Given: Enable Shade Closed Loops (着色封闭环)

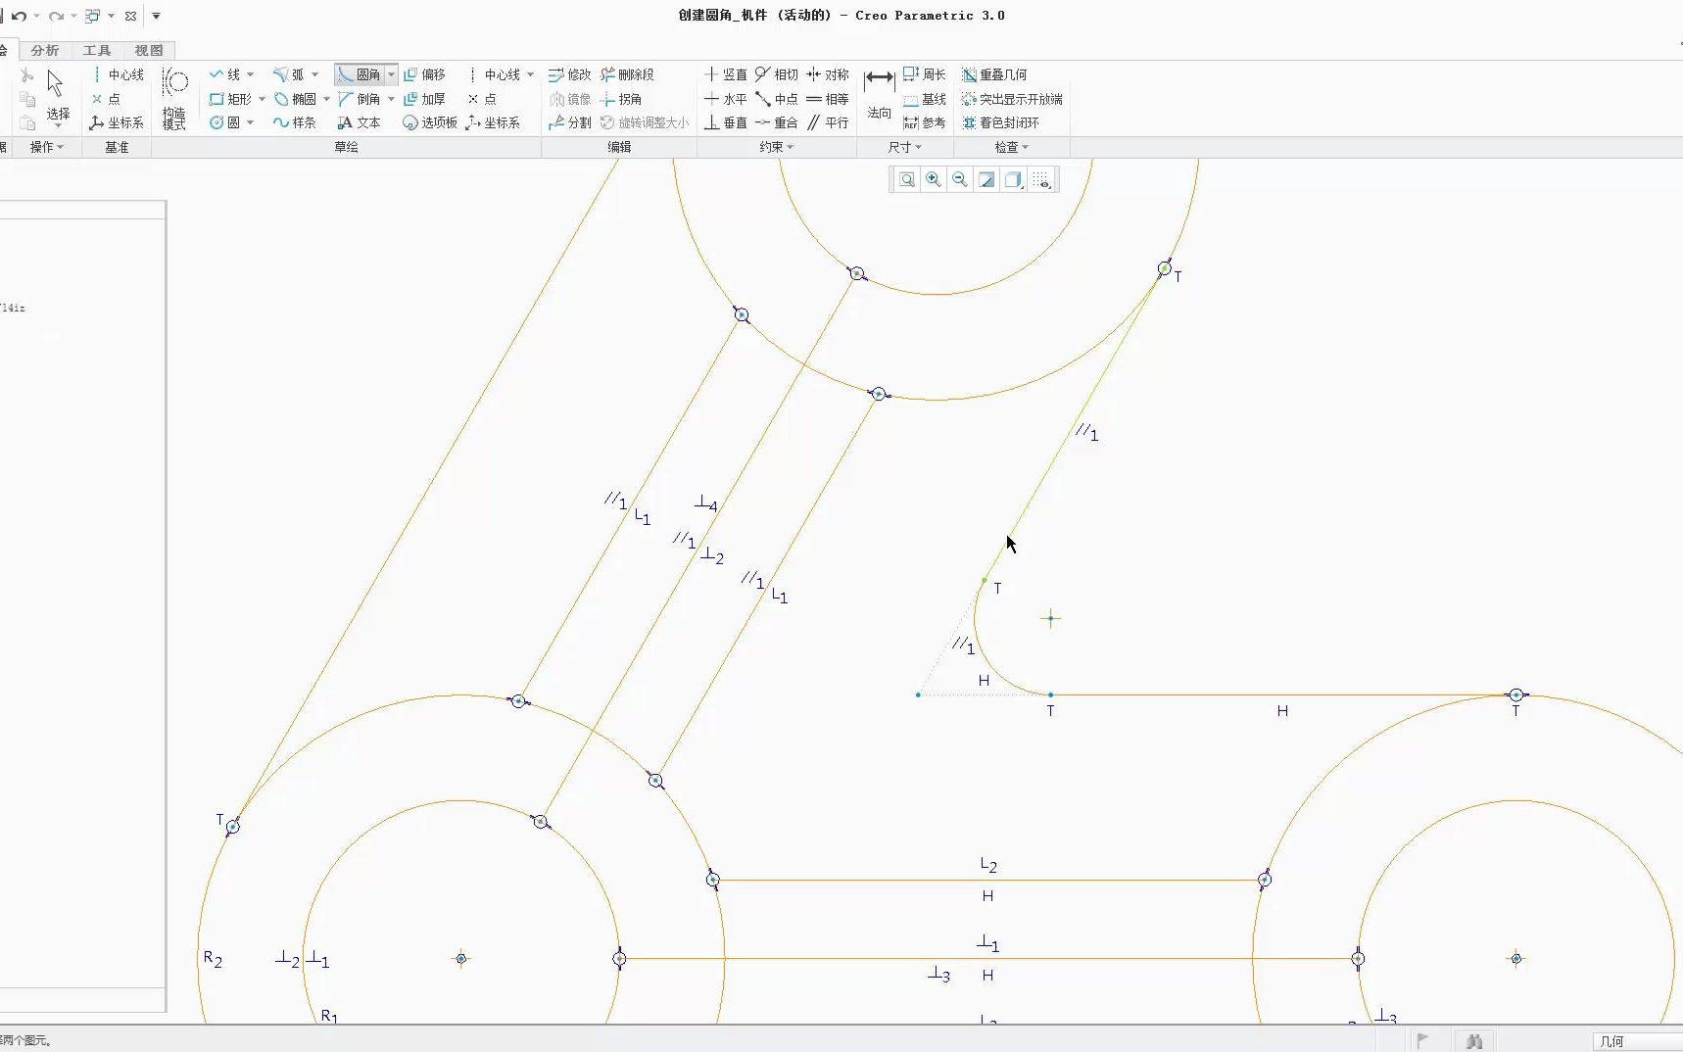Looking at the screenshot, I should (1000, 121).
